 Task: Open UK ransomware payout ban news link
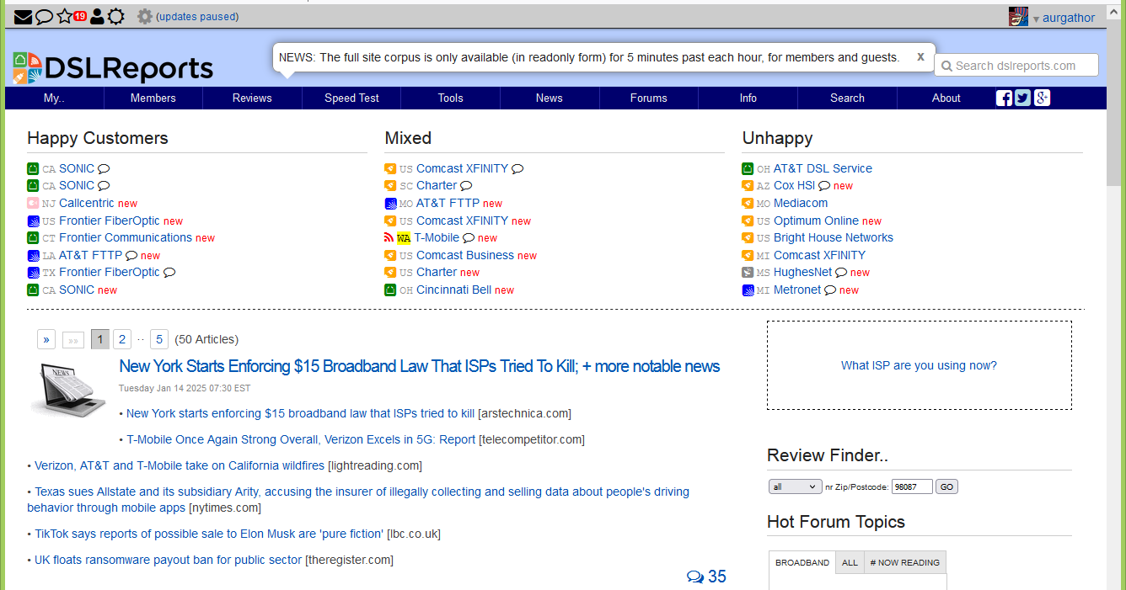(168, 560)
